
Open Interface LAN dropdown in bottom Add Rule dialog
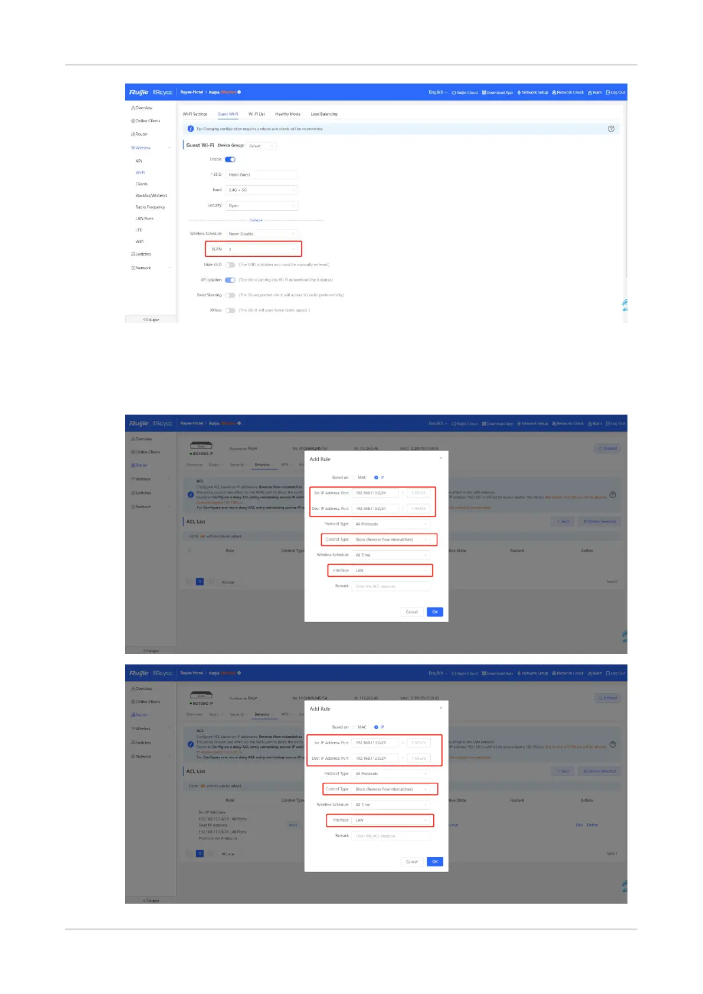pyautogui.click(x=391, y=820)
